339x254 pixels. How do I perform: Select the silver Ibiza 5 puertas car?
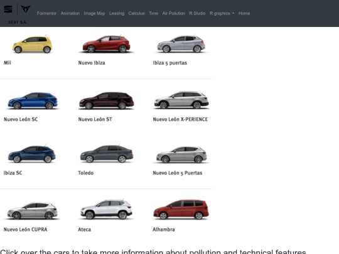[181, 44]
